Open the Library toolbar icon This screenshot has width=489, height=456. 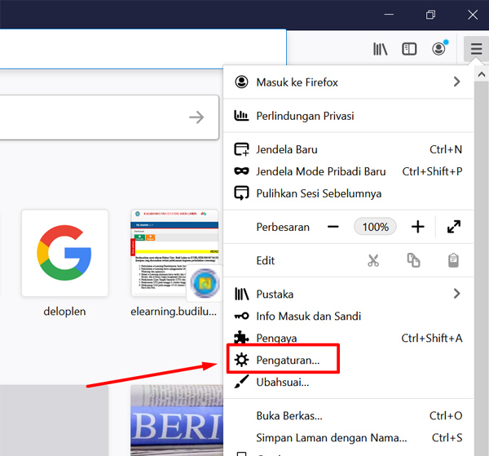click(x=380, y=49)
